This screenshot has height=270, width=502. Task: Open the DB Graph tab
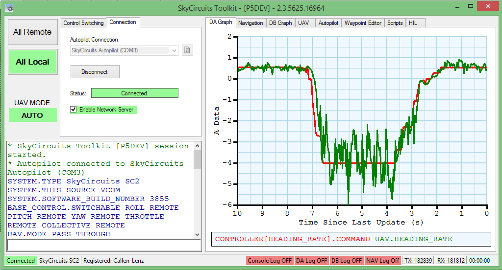point(280,23)
